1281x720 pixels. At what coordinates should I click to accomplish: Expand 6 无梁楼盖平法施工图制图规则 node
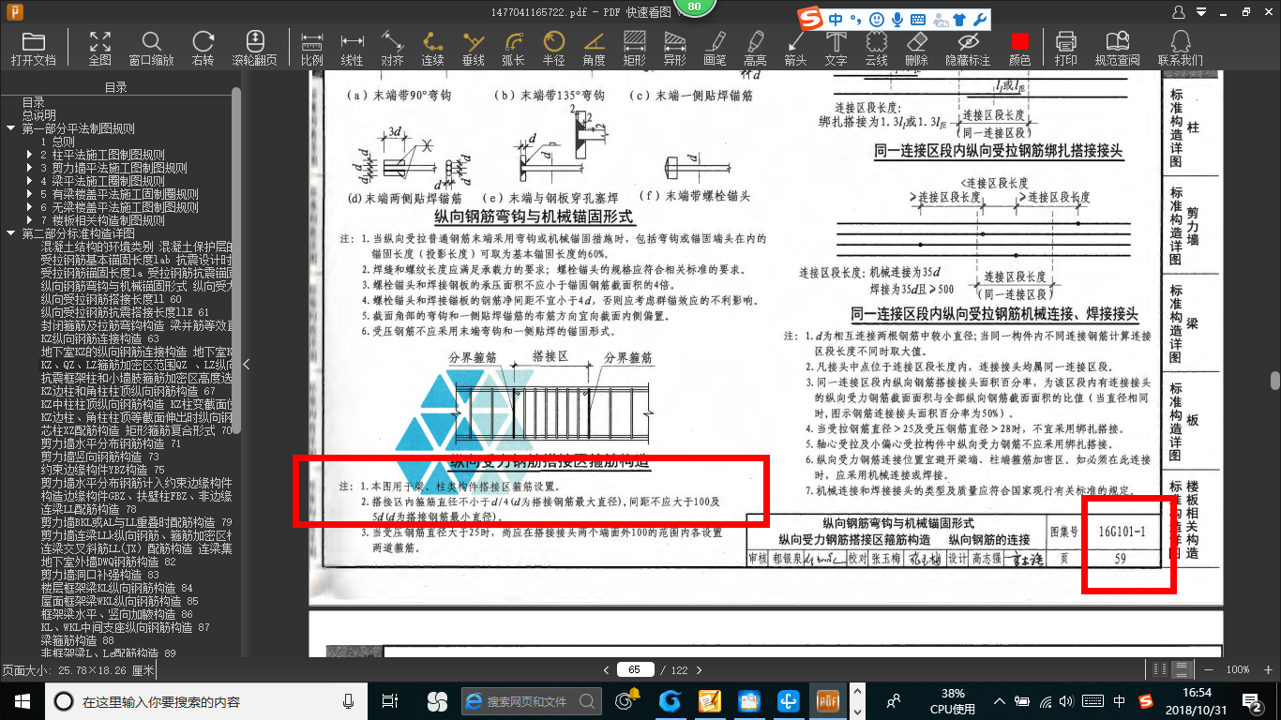tap(31, 207)
